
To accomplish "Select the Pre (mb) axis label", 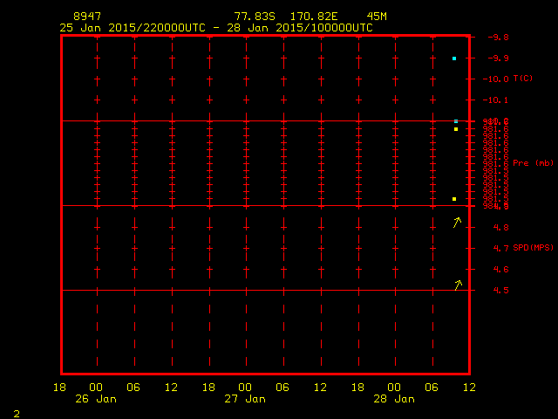I will [533, 163].
